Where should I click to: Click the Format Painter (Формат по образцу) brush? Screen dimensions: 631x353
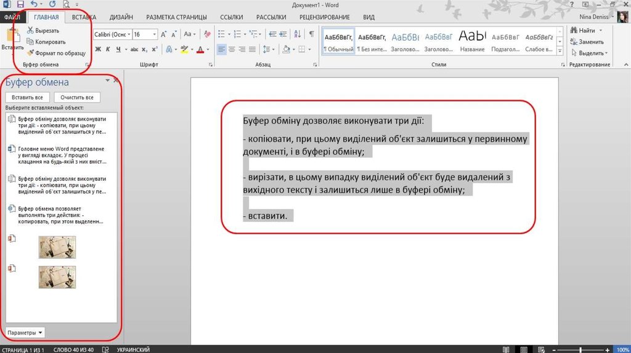30,53
